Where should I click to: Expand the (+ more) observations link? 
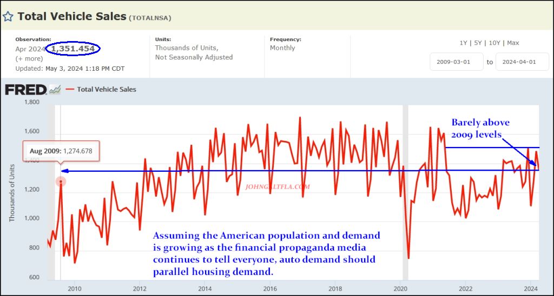tap(28, 58)
